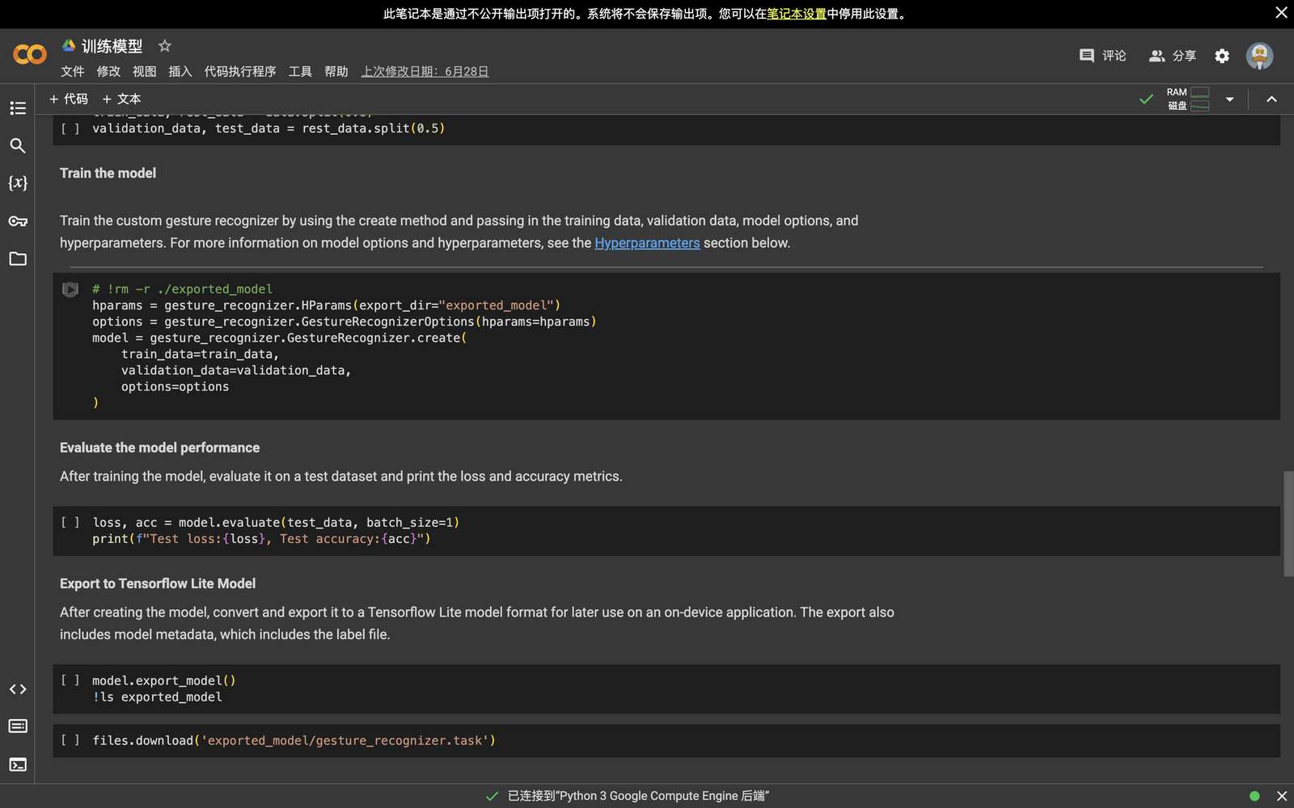Collapse the header with the chevron up
Viewport: 1294px width, 808px height.
click(1271, 99)
